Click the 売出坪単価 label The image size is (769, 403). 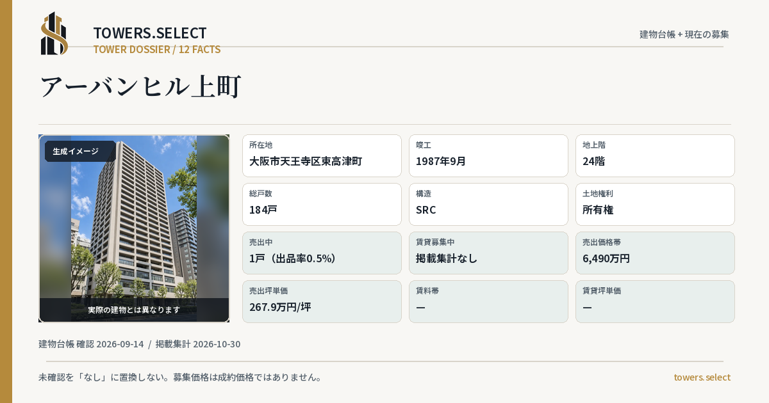[x=269, y=291]
